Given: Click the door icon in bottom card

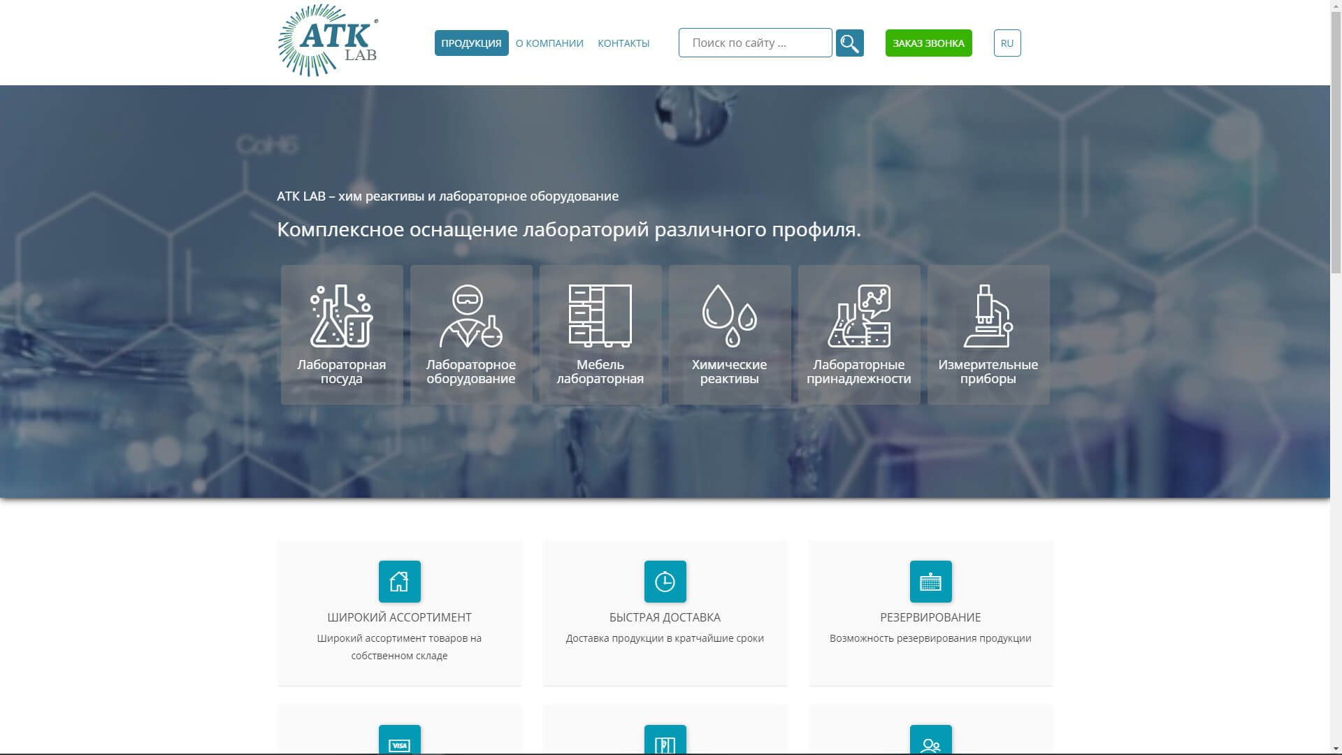Looking at the screenshot, I should [x=665, y=740].
